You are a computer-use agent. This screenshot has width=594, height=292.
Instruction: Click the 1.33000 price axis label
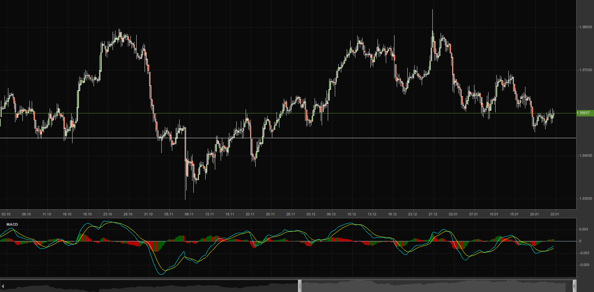pyautogui.click(x=585, y=199)
